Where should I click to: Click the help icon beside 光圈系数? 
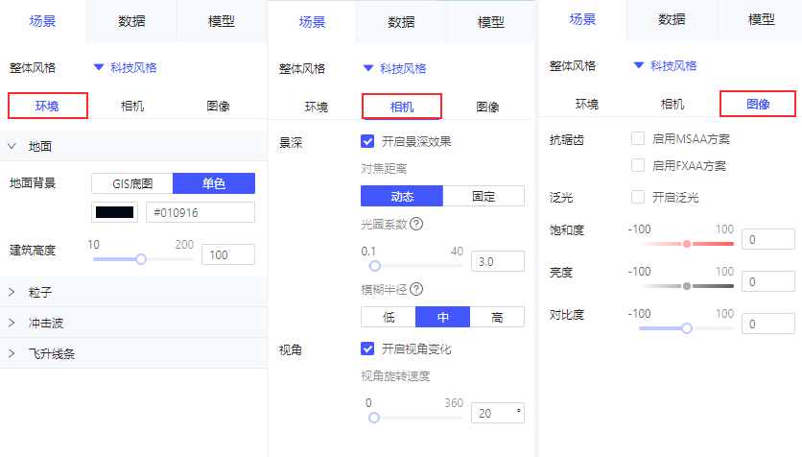416,225
